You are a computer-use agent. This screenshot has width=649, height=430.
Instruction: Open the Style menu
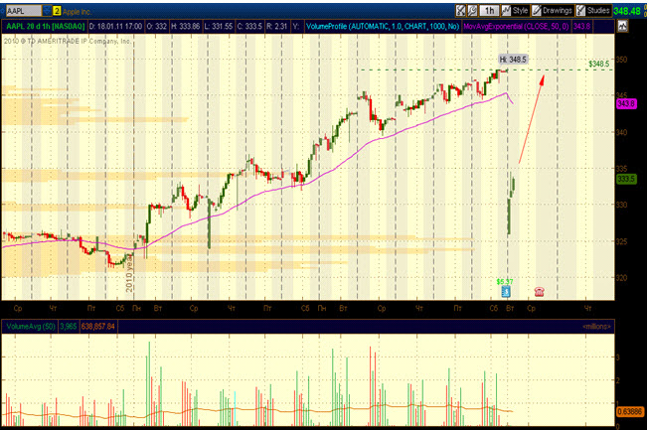pyautogui.click(x=515, y=11)
